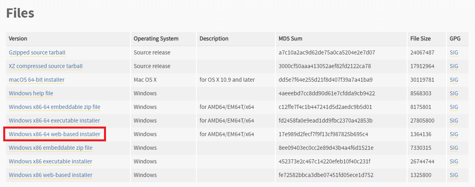
Task: Click SIG link for Windows help file
Action: [x=454, y=93]
